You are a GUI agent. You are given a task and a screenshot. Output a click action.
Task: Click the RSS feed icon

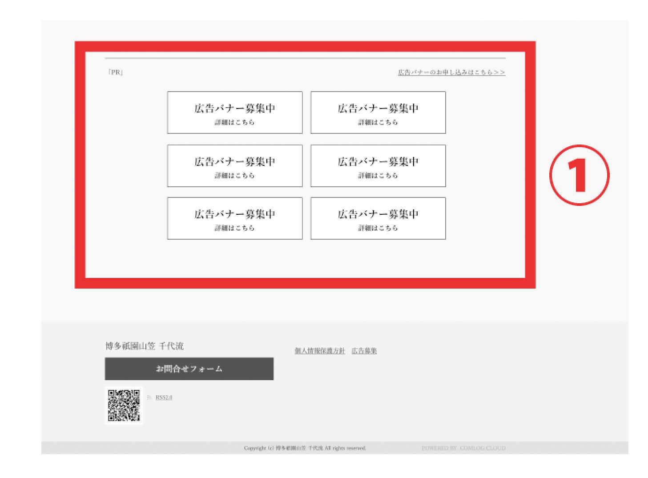click(149, 398)
